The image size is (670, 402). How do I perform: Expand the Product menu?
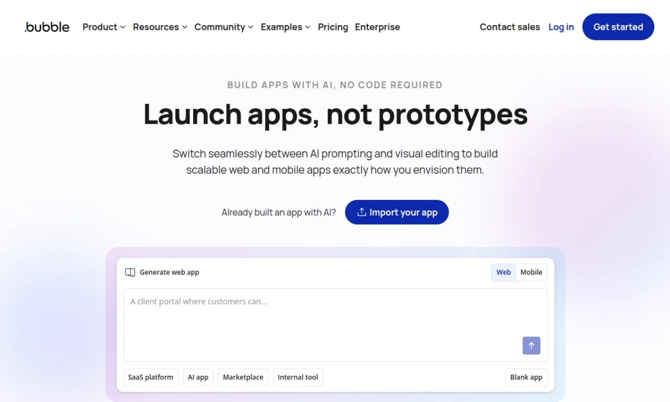(x=104, y=27)
